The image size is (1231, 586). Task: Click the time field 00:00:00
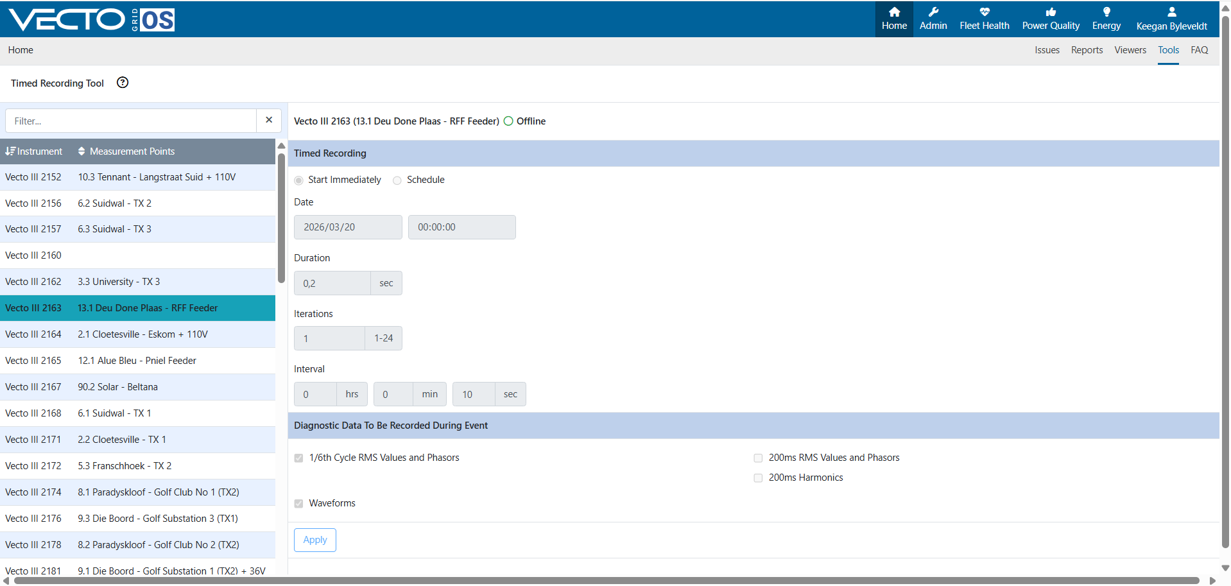point(462,227)
